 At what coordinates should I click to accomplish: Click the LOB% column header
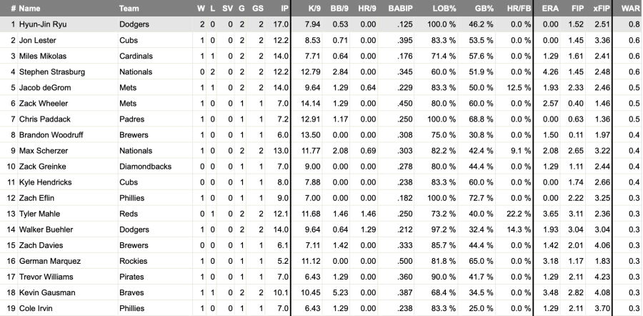pos(444,8)
